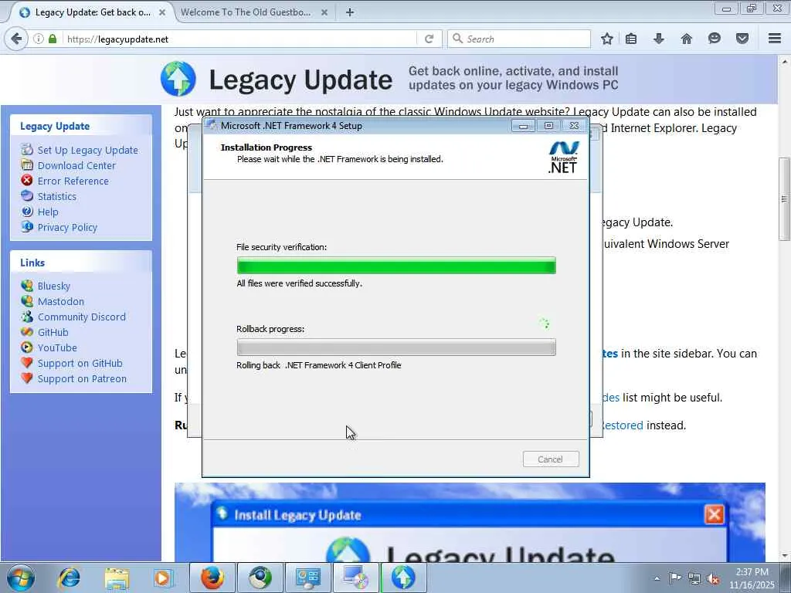Open the Firefox hamburger menu
The height and width of the screenshot is (593, 791).
[774, 39]
